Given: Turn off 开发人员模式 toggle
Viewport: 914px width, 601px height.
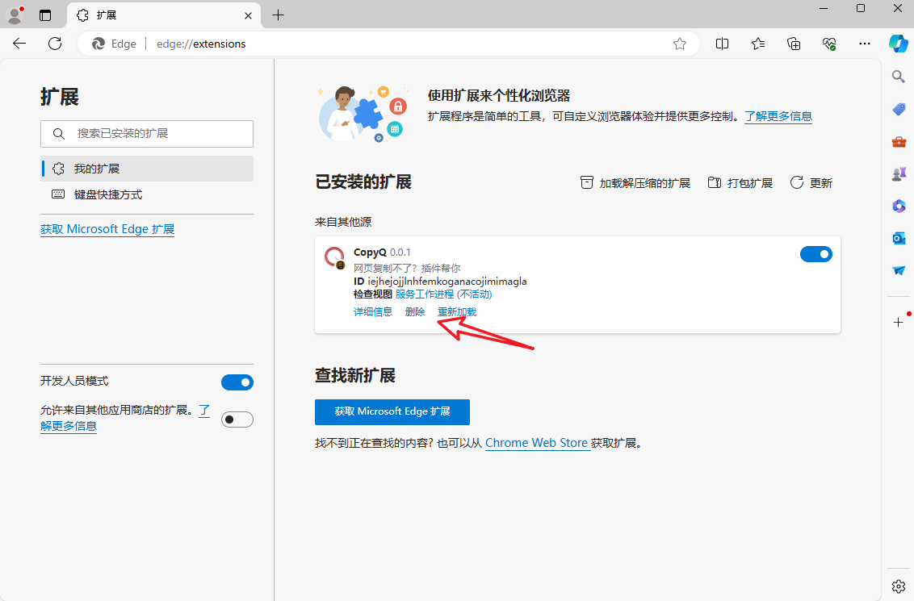Looking at the screenshot, I should tap(237, 382).
